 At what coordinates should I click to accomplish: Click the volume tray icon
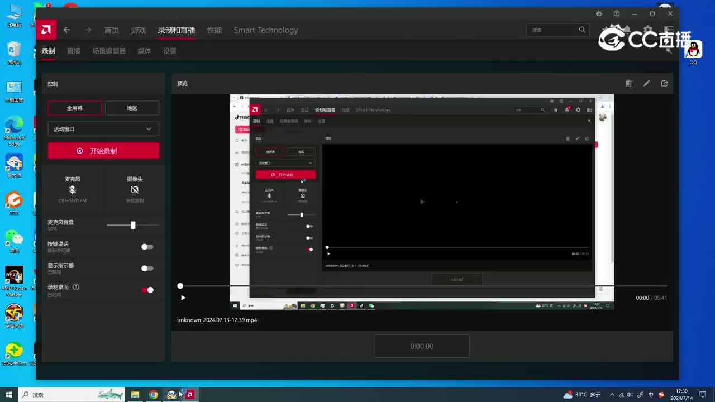click(x=631, y=395)
